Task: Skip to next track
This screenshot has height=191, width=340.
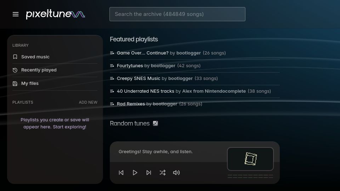Action: click(x=148, y=173)
